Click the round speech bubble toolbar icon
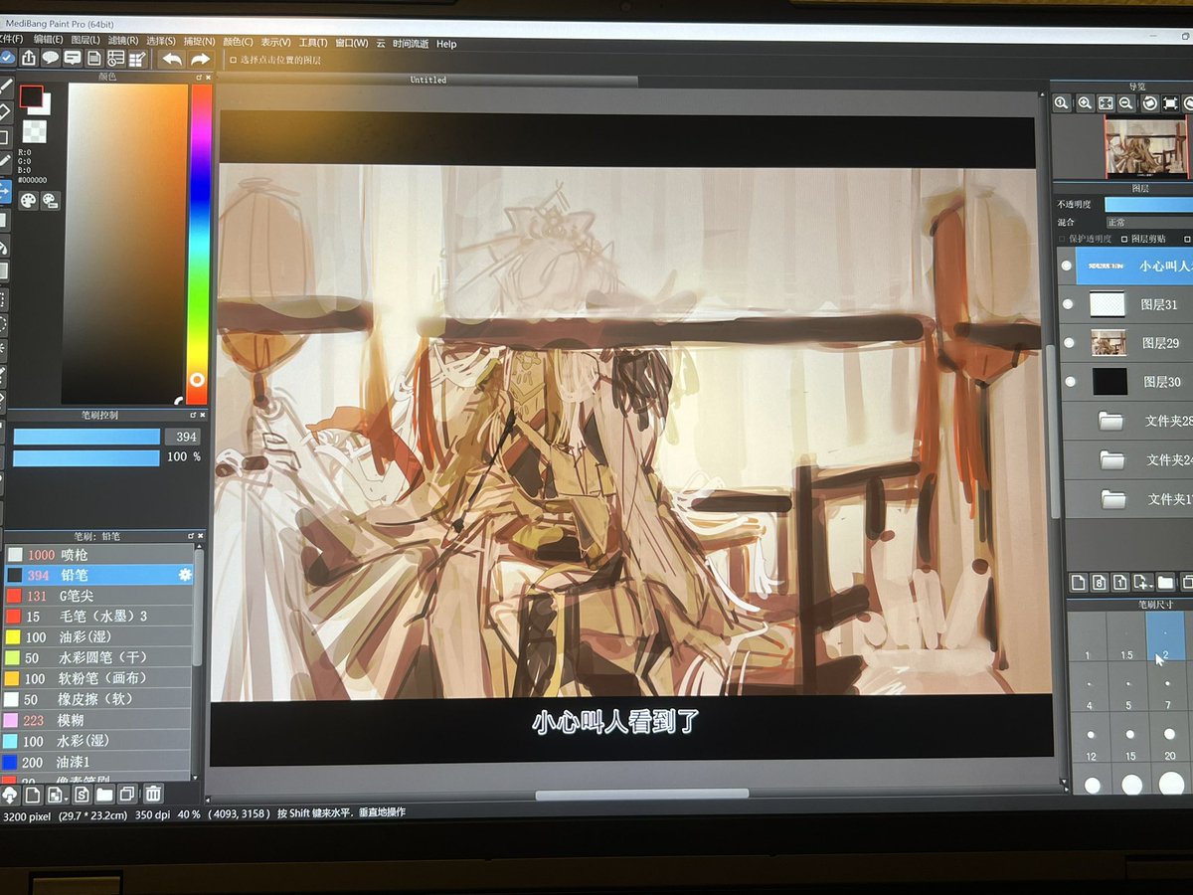The height and width of the screenshot is (895, 1193). tap(51, 58)
